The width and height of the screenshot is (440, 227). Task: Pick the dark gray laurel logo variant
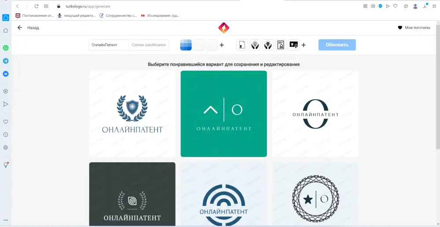[x=132, y=194]
